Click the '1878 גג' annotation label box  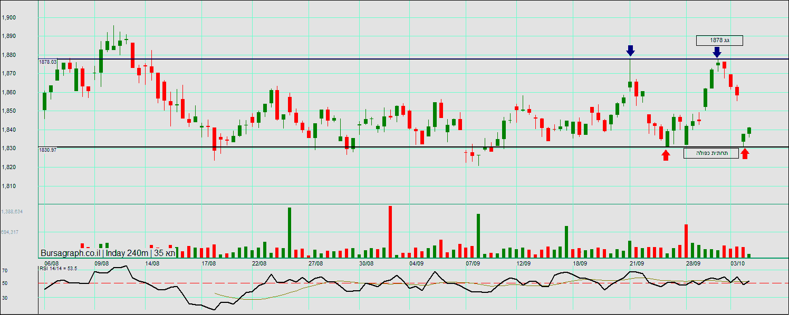[x=719, y=40]
